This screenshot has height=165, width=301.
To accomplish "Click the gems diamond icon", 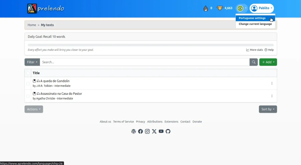I will pyautogui.click(x=220, y=8).
